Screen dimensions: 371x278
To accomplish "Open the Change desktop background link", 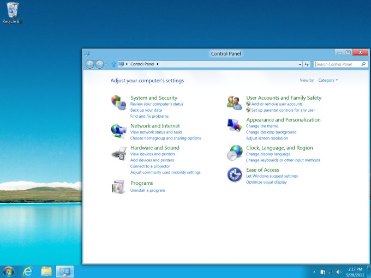I will point(271,132).
